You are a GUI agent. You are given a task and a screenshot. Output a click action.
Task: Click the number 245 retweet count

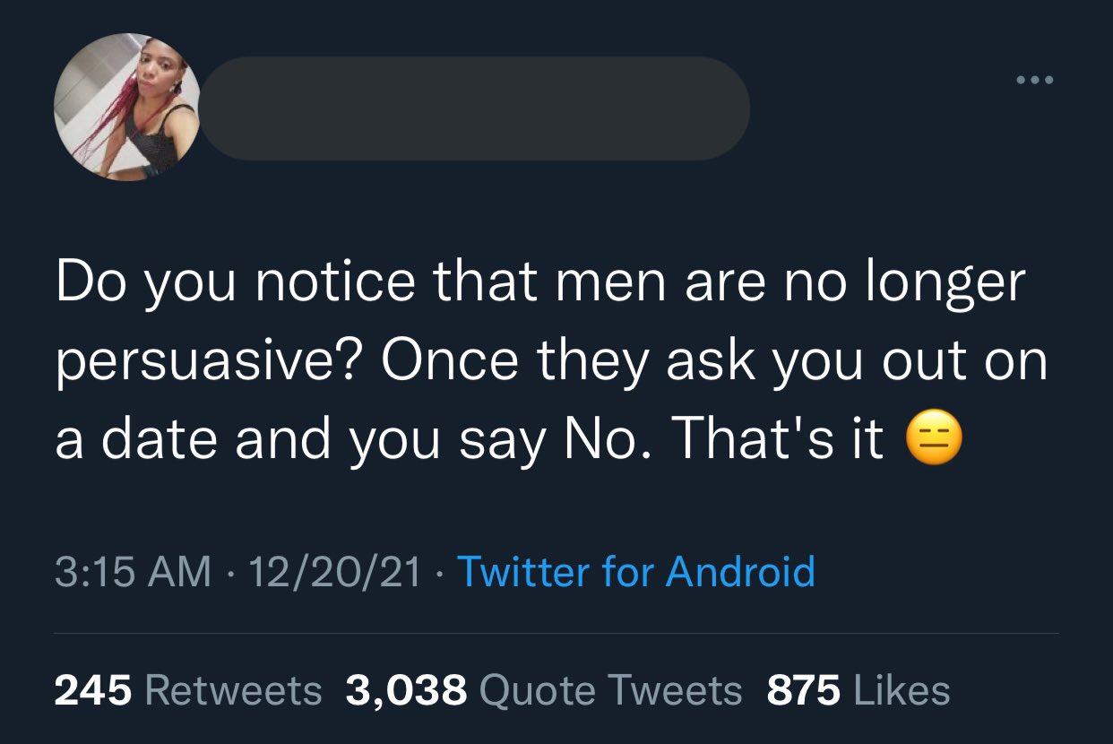click(93, 690)
